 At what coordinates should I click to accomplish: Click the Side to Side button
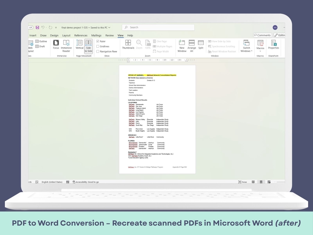[x=88, y=46]
